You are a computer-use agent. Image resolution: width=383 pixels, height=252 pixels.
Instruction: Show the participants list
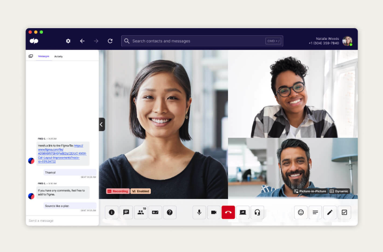141,212
